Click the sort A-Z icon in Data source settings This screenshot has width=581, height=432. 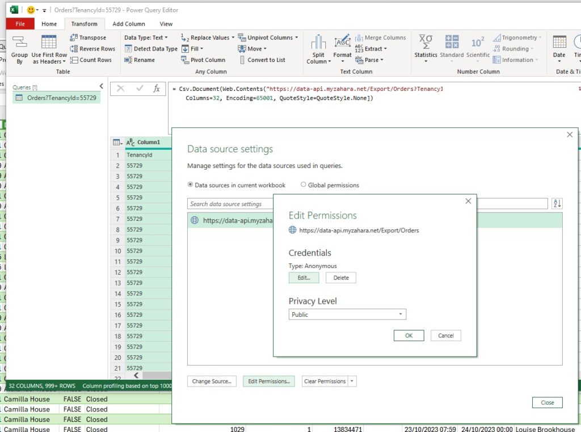click(557, 203)
